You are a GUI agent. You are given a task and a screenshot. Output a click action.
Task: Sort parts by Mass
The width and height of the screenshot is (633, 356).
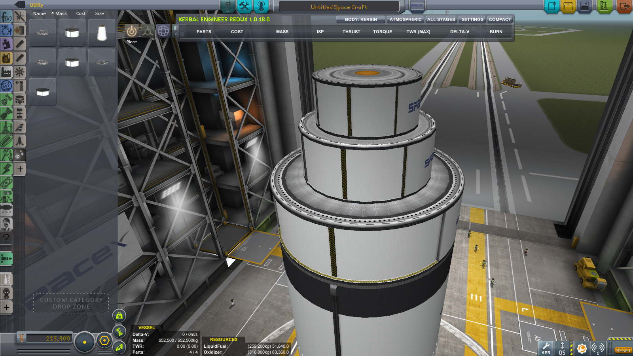pyautogui.click(x=61, y=13)
